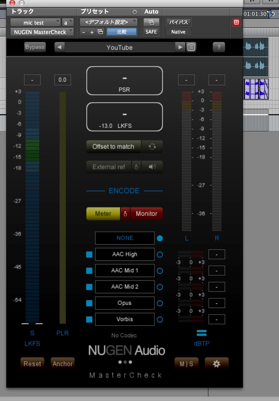Open the AAC Mid 1 codec selector
The height and width of the screenshot is (401, 279).
(x=125, y=270)
